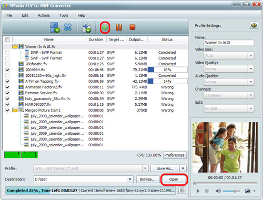Sort by the Name column header
This screenshot has height=200, width=263.
[x=49, y=39]
